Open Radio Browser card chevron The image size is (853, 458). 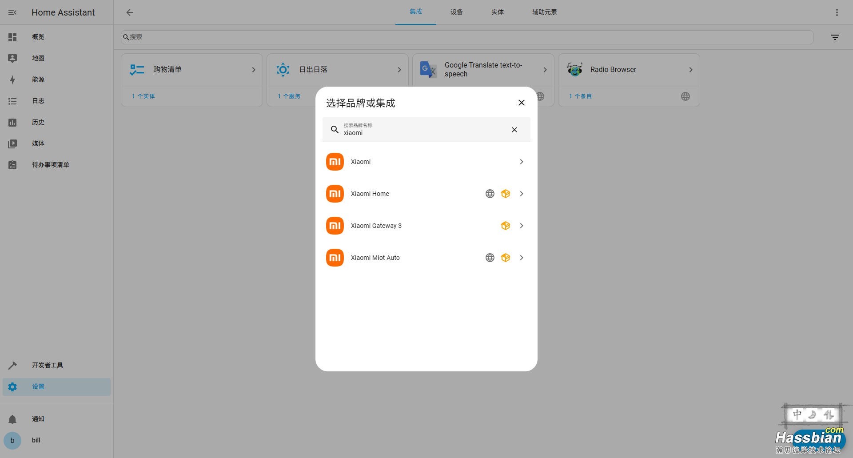click(x=691, y=70)
